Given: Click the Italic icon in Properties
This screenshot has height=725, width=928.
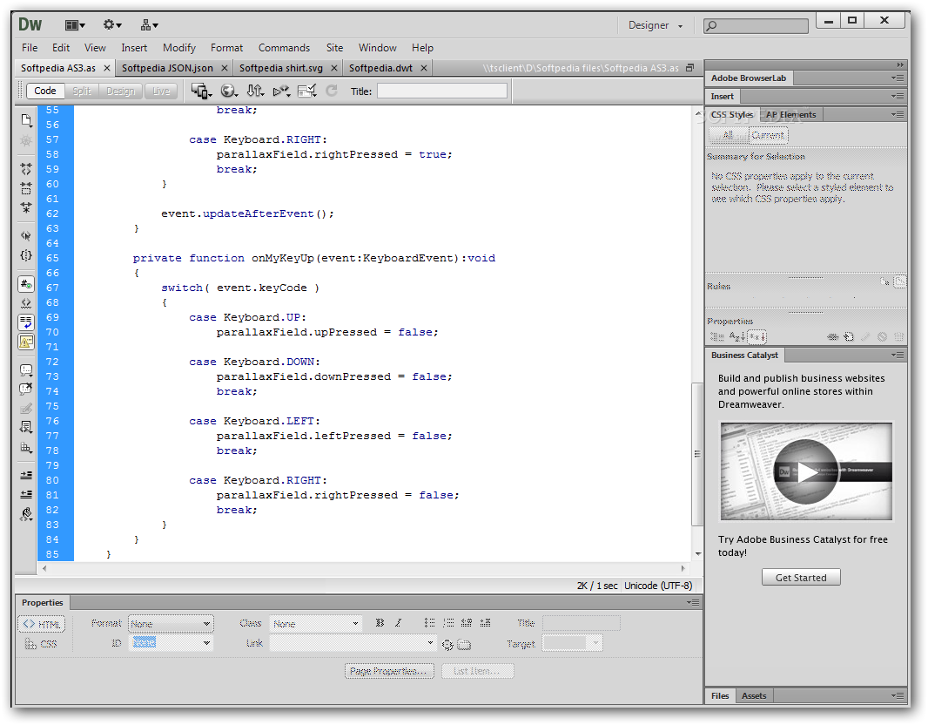Looking at the screenshot, I should pyautogui.click(x=398, y=623).
